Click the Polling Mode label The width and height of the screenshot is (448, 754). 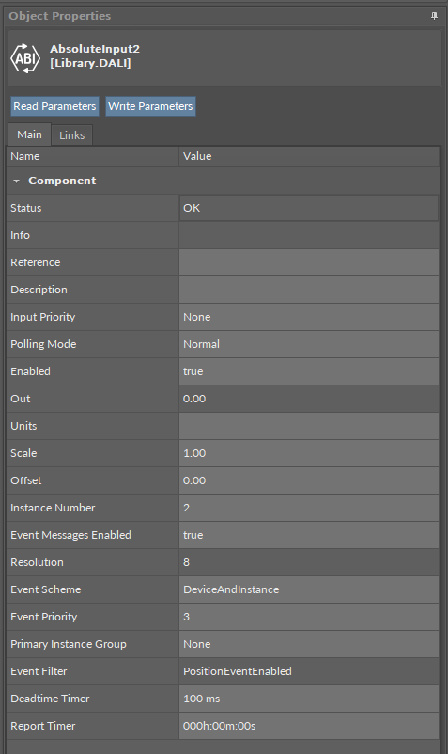(x=43, y=344)
